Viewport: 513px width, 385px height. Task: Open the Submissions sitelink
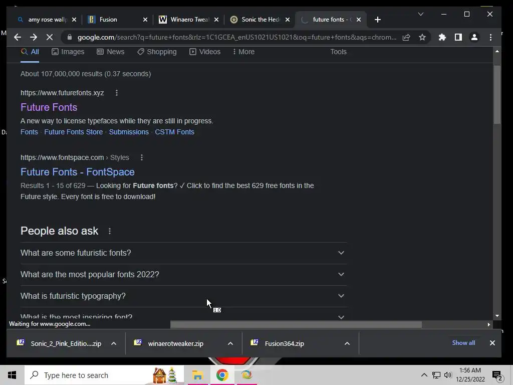[129, 132]
